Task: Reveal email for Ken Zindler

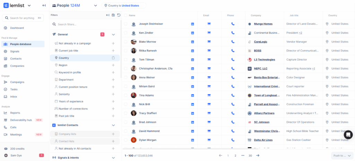Action: 209,33
